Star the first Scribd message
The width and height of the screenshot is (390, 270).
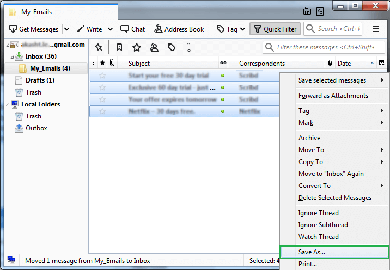point(102,76)
